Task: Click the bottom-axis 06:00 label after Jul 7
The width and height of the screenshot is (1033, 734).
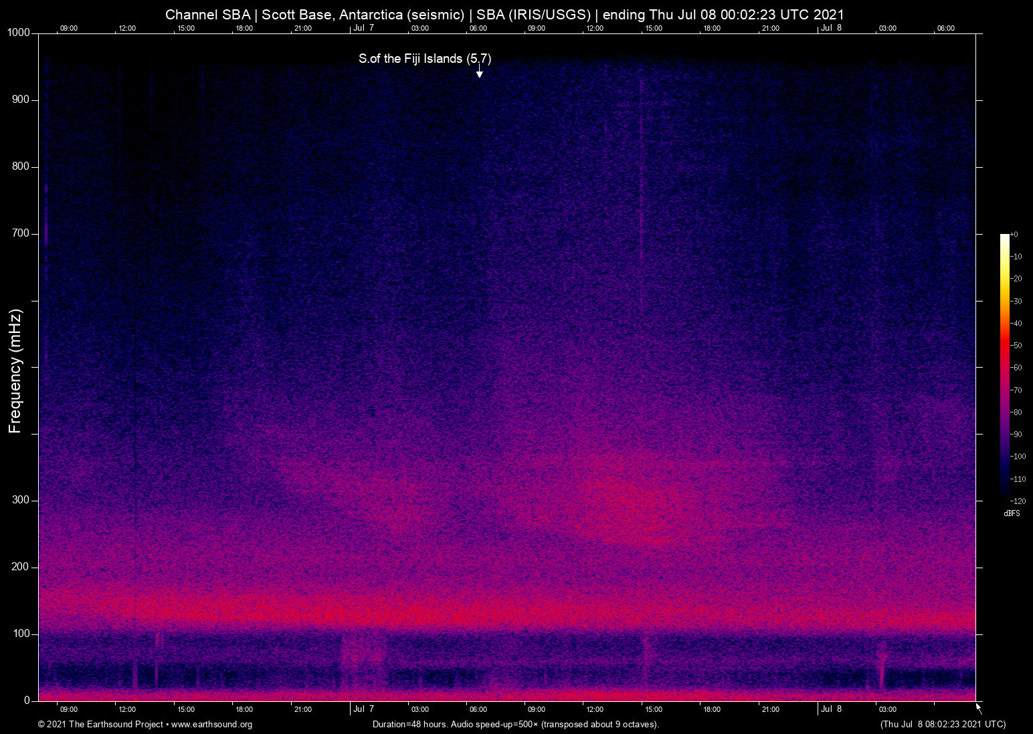Action: click(478, 709)
